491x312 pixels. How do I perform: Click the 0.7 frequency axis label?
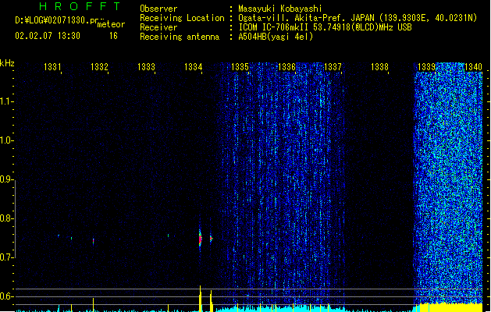coord(6,257)
